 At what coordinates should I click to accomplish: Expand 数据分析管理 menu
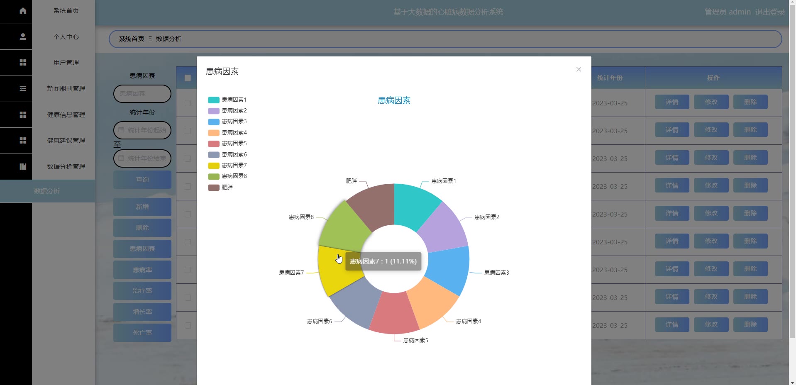pos(66,167)
